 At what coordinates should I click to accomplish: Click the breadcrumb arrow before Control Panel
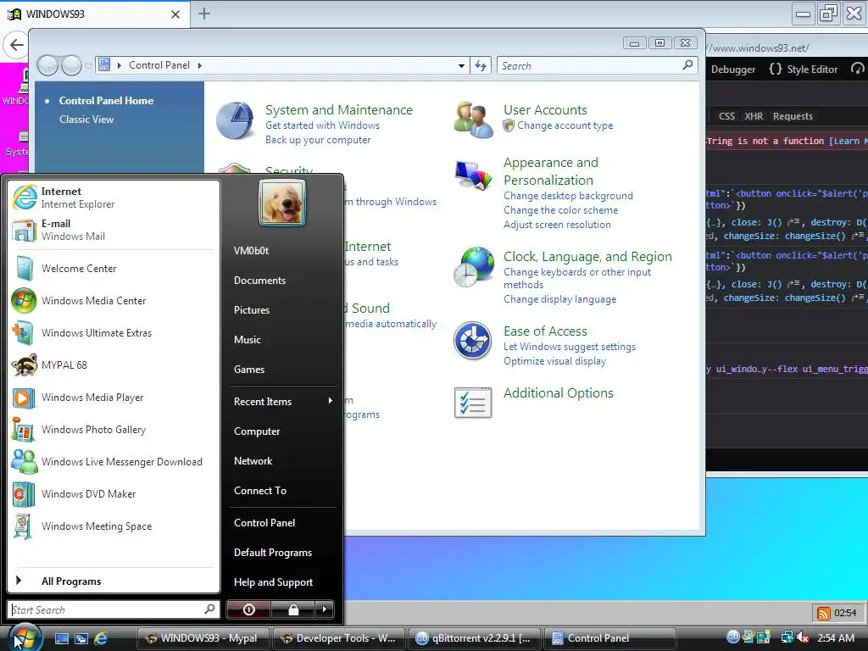119,65
